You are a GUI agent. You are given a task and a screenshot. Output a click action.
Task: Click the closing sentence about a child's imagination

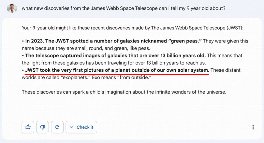point(124,92)
